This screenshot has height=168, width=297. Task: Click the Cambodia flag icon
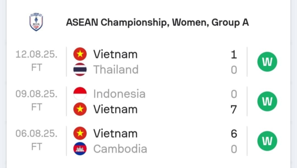(80, 149)
